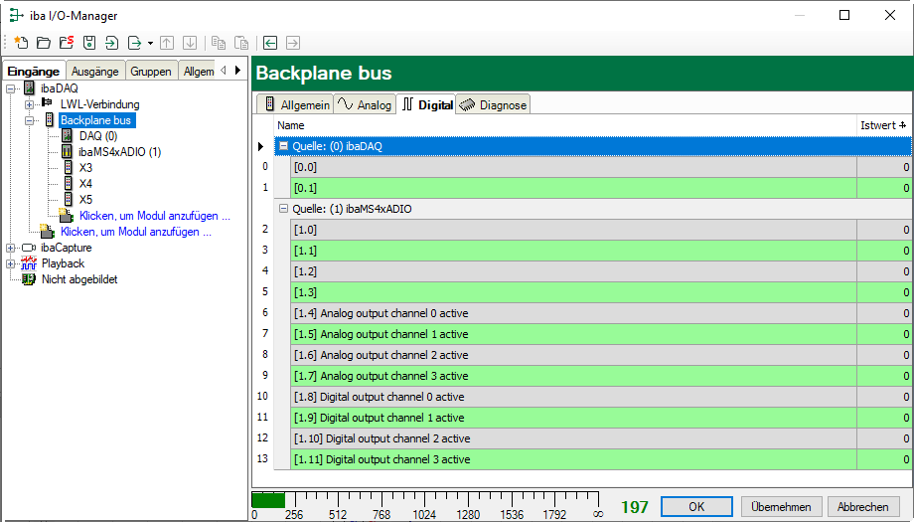Expand the Playback tree node
Screen dimensions: 914x522
(11, 263)
